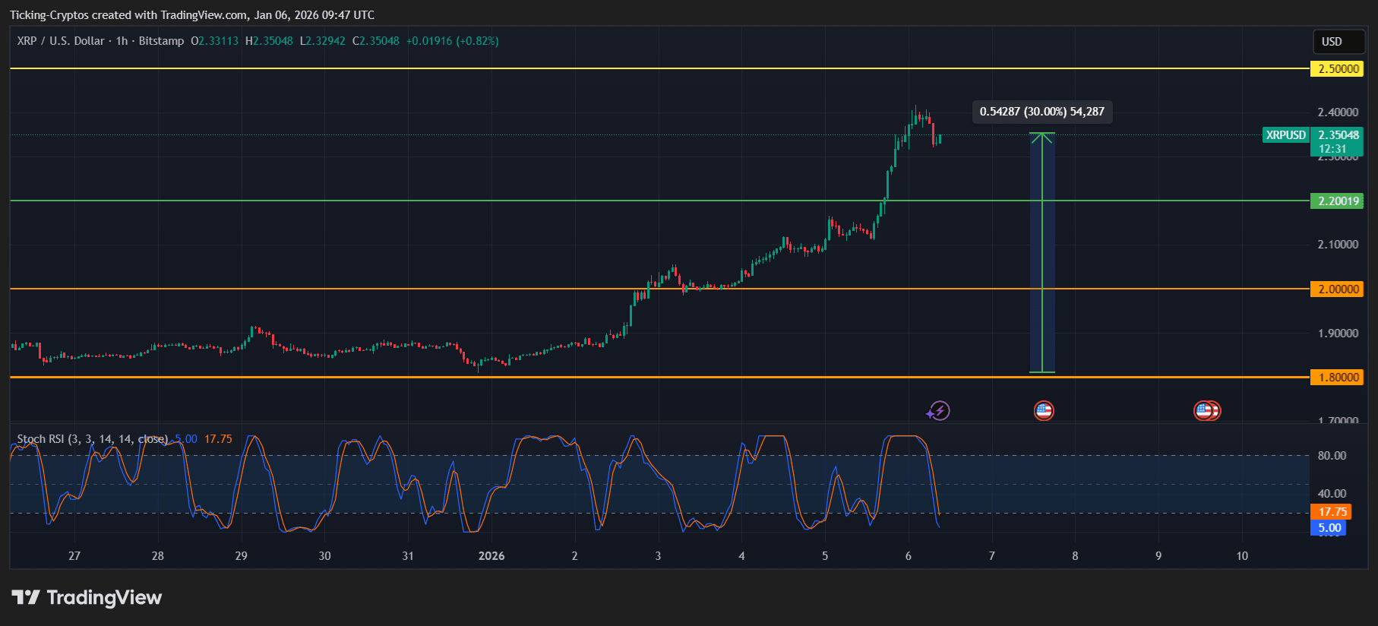Image resolution: width=1378 pixels, height=626 pixels.
Task: Click the close value C2.35048 in legend
Action: [x=376, y=41]
